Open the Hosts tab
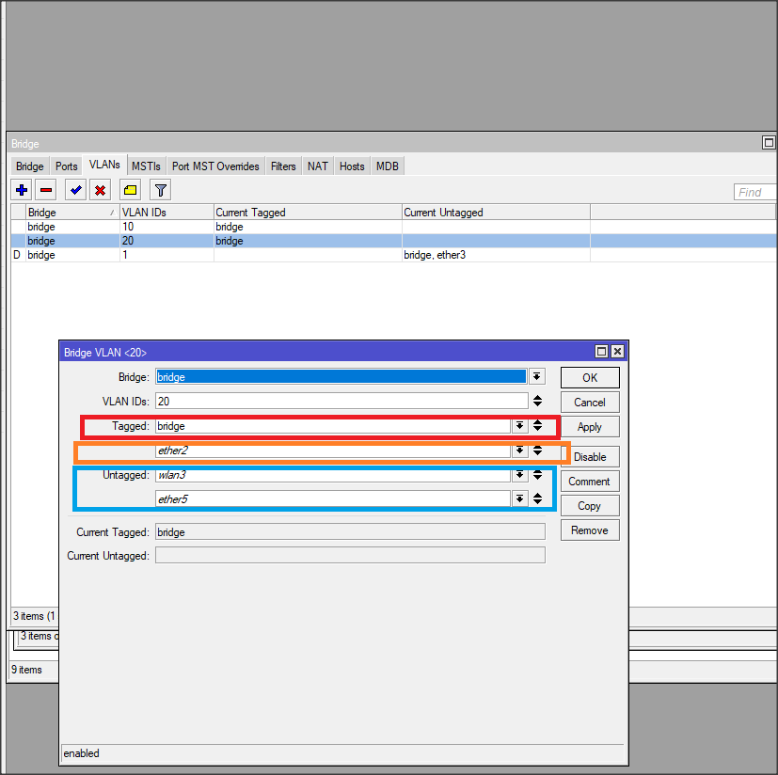778x775 pixels. pos(352,166)
